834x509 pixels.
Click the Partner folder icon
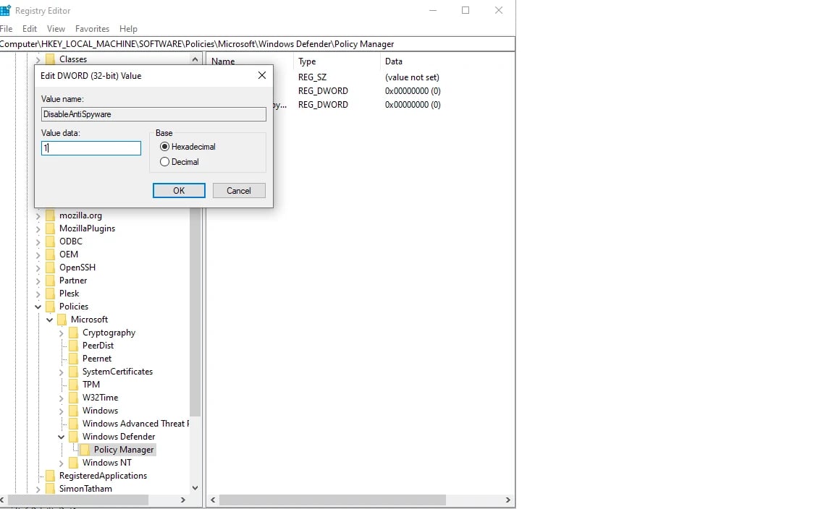50,281
